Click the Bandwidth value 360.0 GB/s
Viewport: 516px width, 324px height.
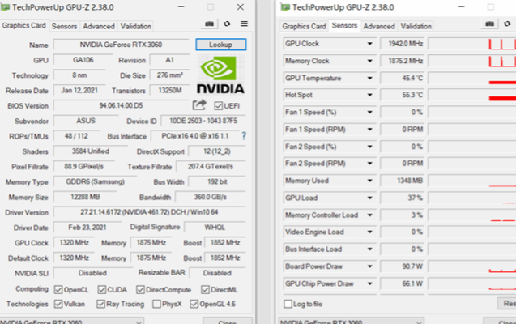click(211, 197)
